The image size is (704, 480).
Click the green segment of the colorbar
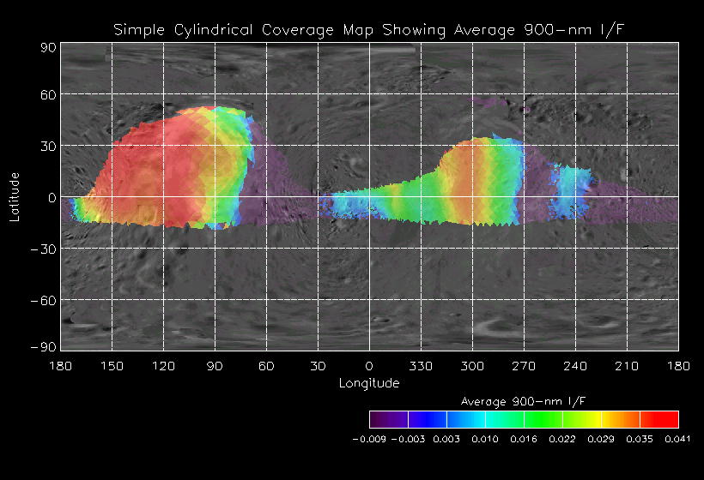tap(543, 419)
